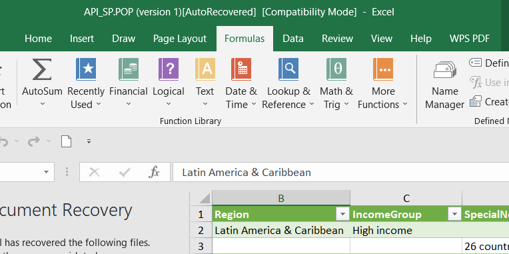Switch to the Data tab
Screen dimensions: 509x254
pos(293,39)
